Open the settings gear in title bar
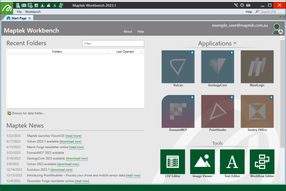286x191 pixels. coord(242,5)
